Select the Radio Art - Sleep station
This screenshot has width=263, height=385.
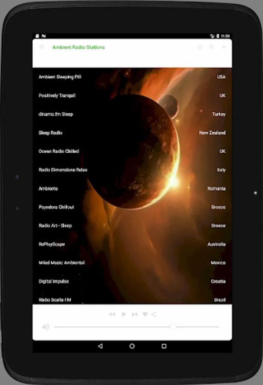point(132,225)
